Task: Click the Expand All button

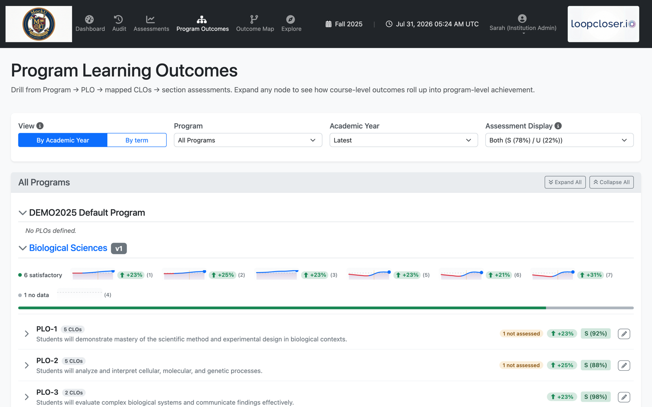Action: (x=565, y=182)
